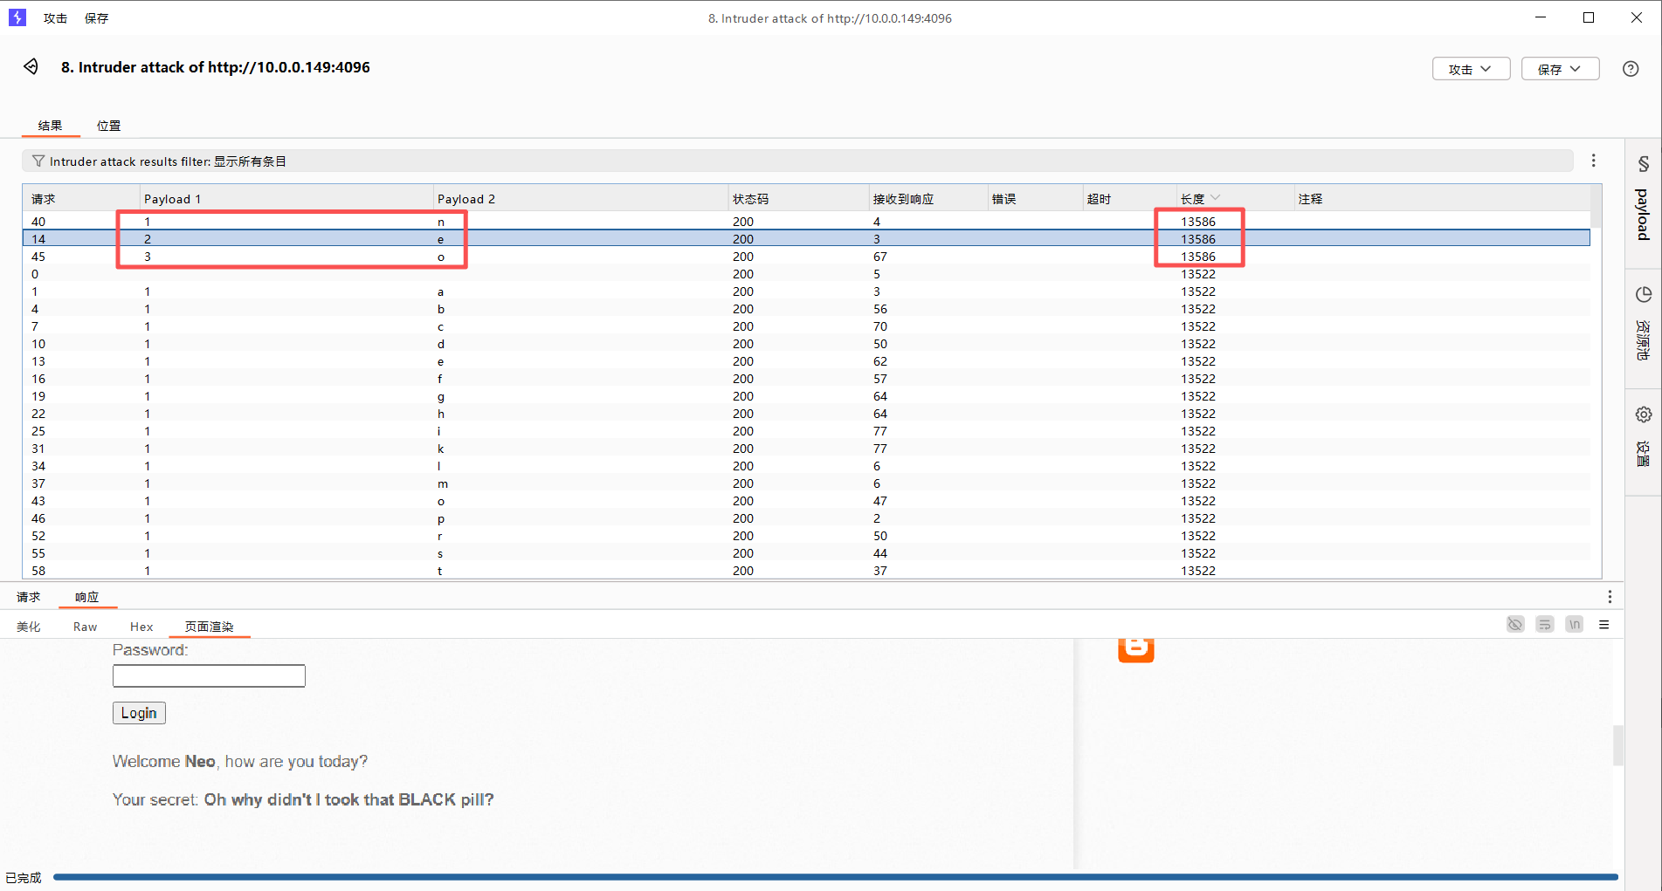Toggle the line wrap icon in response toolbar
1662x891 pixels.
tap(1545, 625)
